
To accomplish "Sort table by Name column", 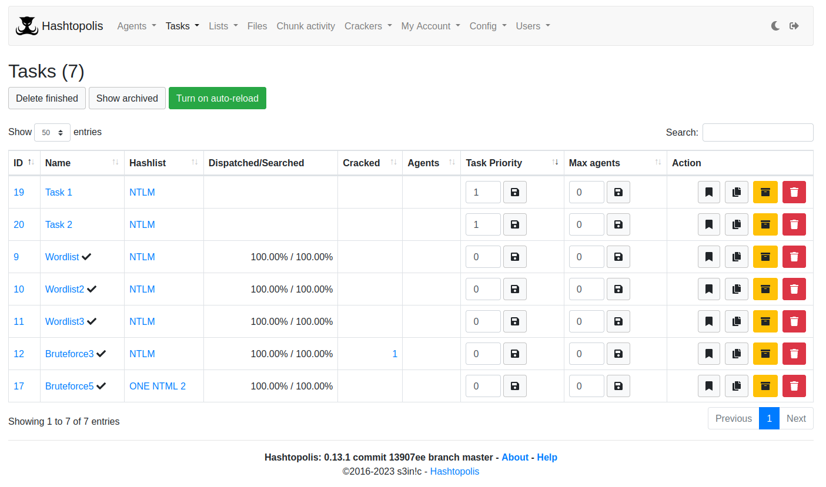I will pyautogui.click(x=82, y=163).
